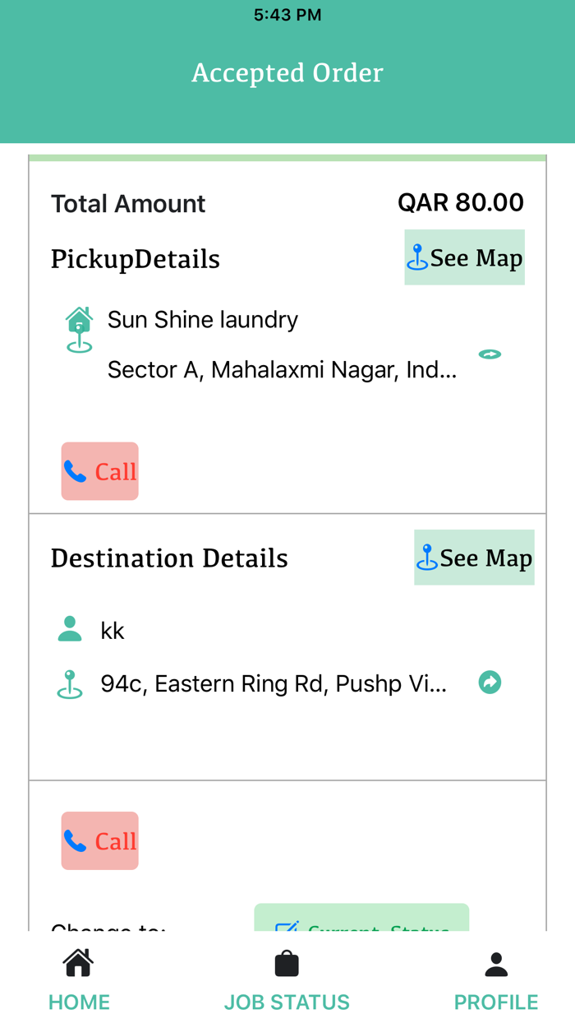
Task: Call the Sun Shine laundry pickup contact
Action: coord(99,471)
